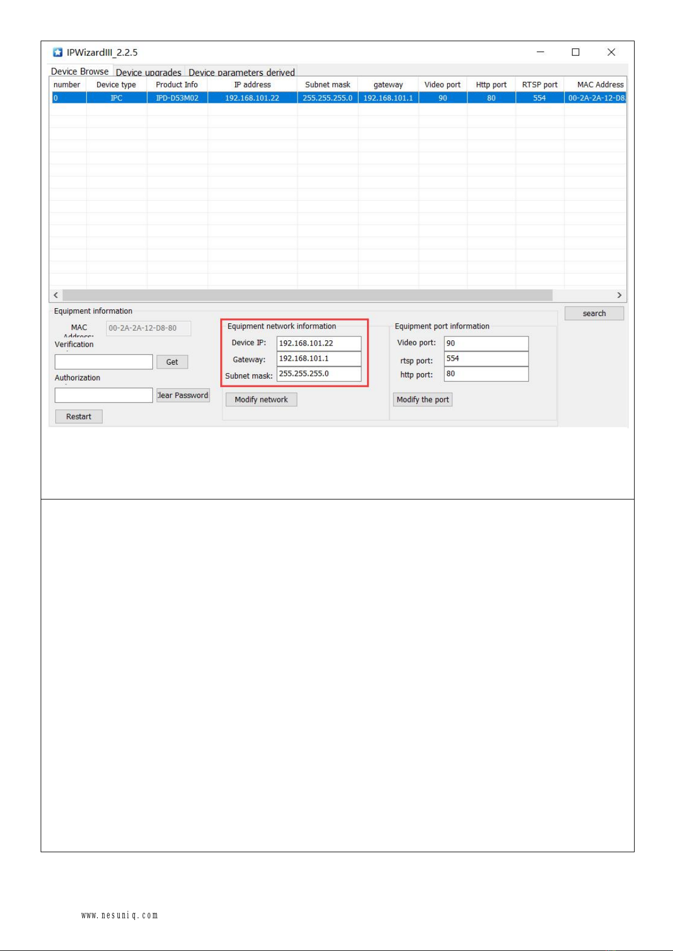This screenshot has height=951, width=673.
Task: Sort by the IP address column header
Action: 252,85
